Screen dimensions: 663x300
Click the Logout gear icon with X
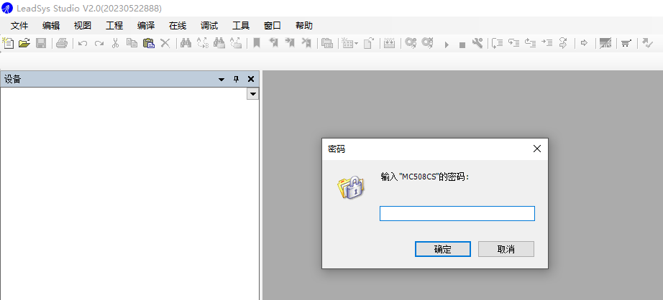click(427, 43)
